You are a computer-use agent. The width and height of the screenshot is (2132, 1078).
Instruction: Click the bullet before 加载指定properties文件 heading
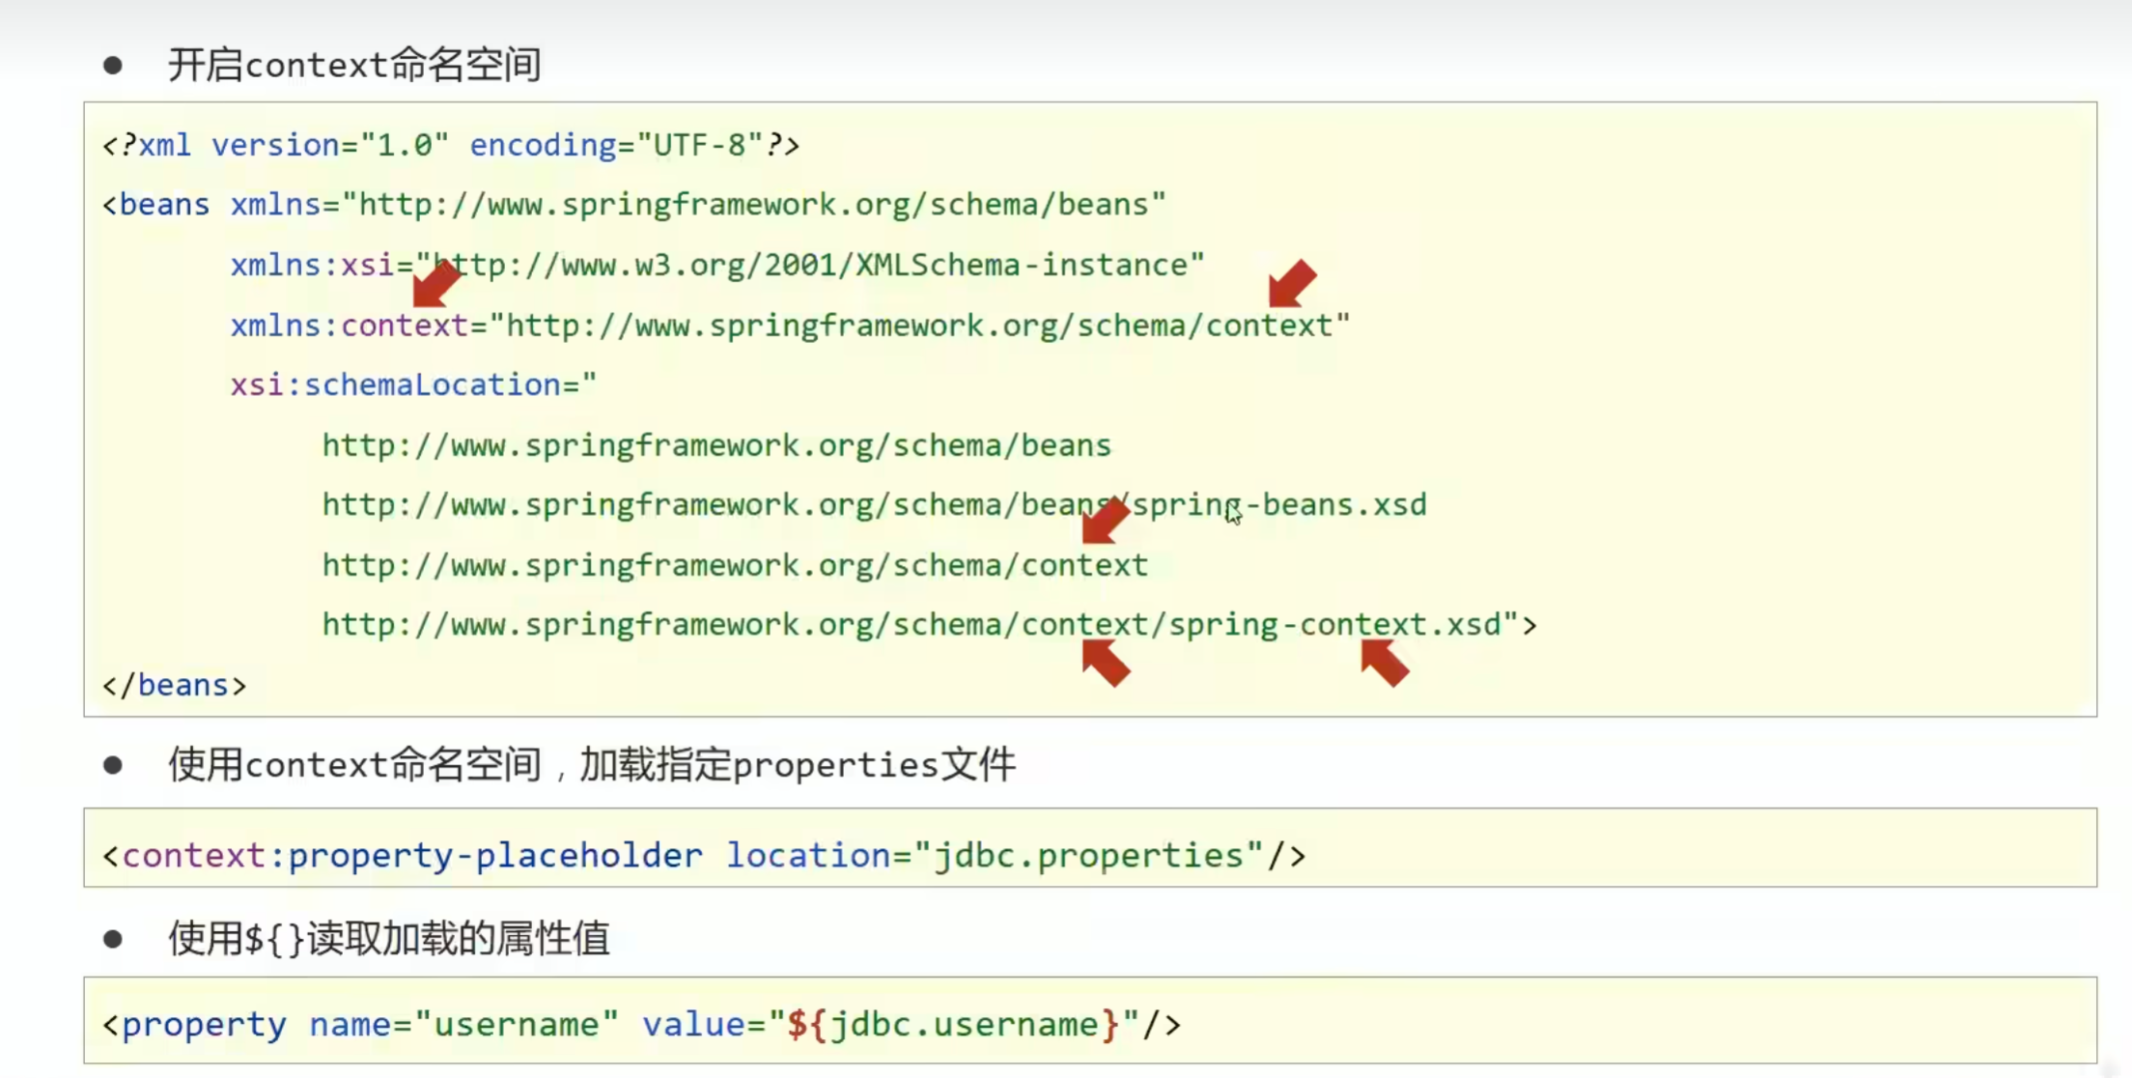113,766
